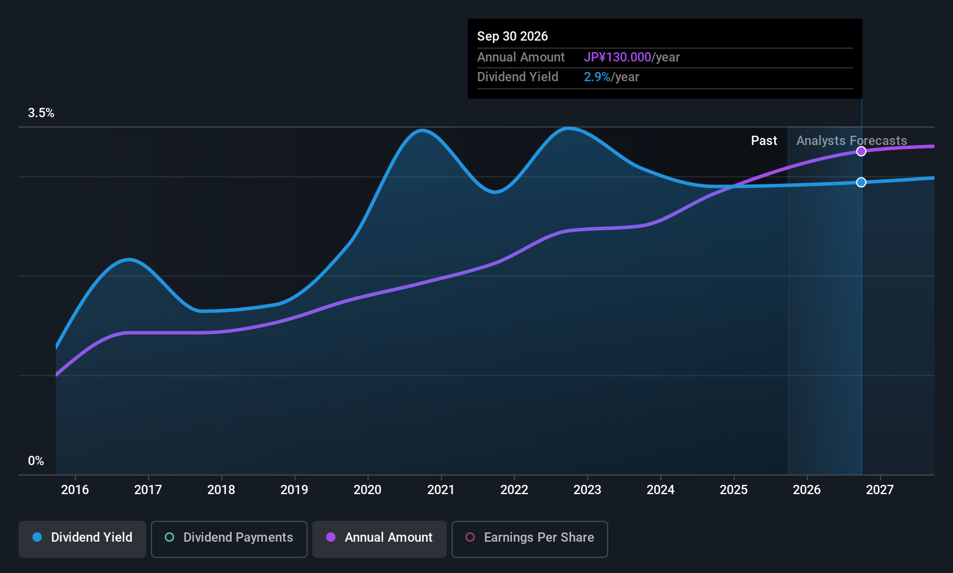Screen dimensions: 953x573
Task: Enable the Dividend Payments series
Action: click(229, 539)
